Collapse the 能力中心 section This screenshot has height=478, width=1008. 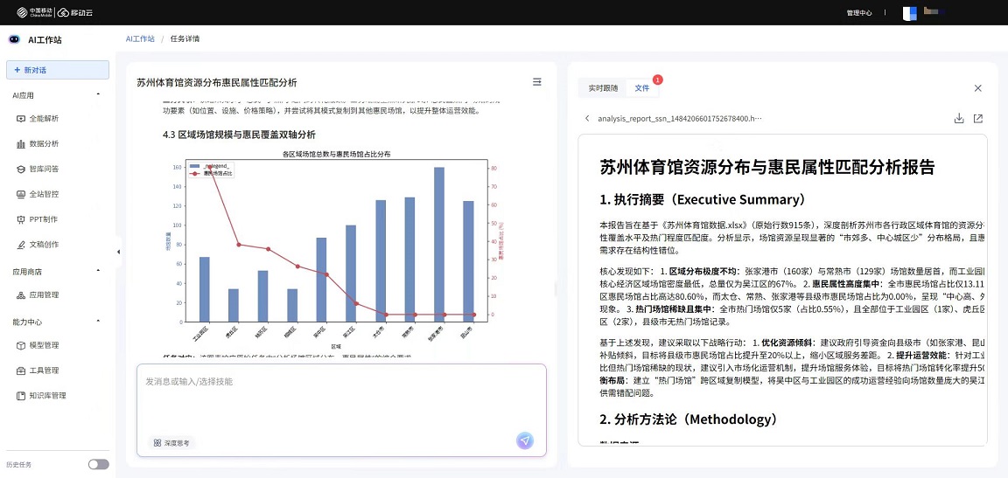[x=98, y=322]
